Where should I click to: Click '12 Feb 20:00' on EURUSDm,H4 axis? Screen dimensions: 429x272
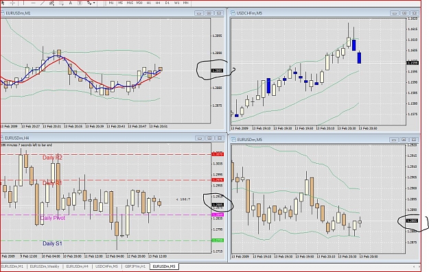point(136,256)
